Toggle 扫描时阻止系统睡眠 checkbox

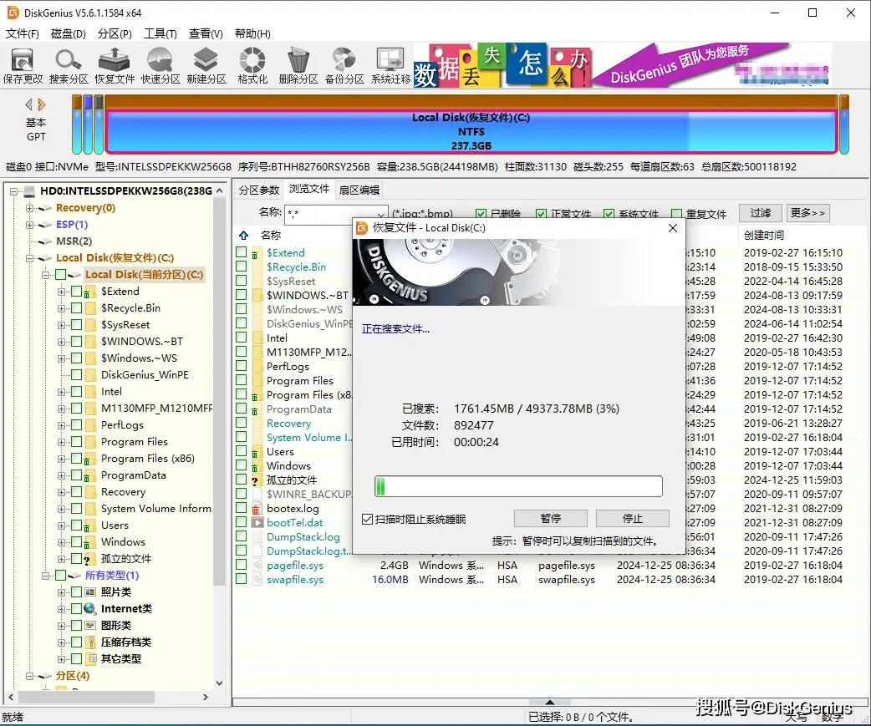tap(367, 520)
